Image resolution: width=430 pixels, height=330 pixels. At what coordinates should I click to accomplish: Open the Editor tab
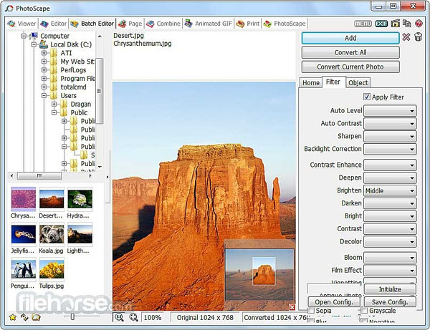(x=54, y=24)
